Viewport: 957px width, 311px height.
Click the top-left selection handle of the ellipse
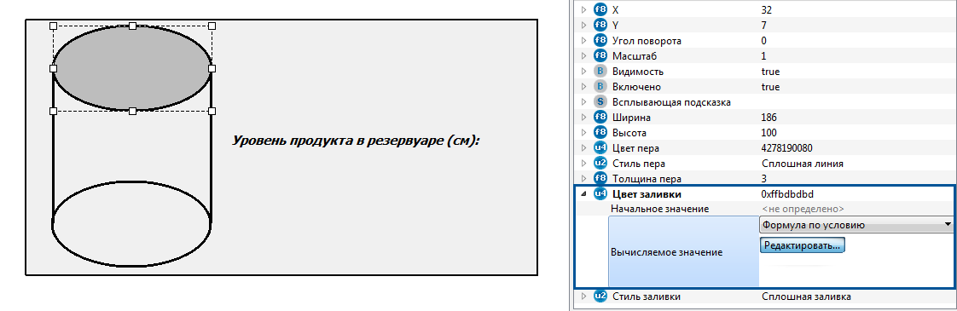53,26
